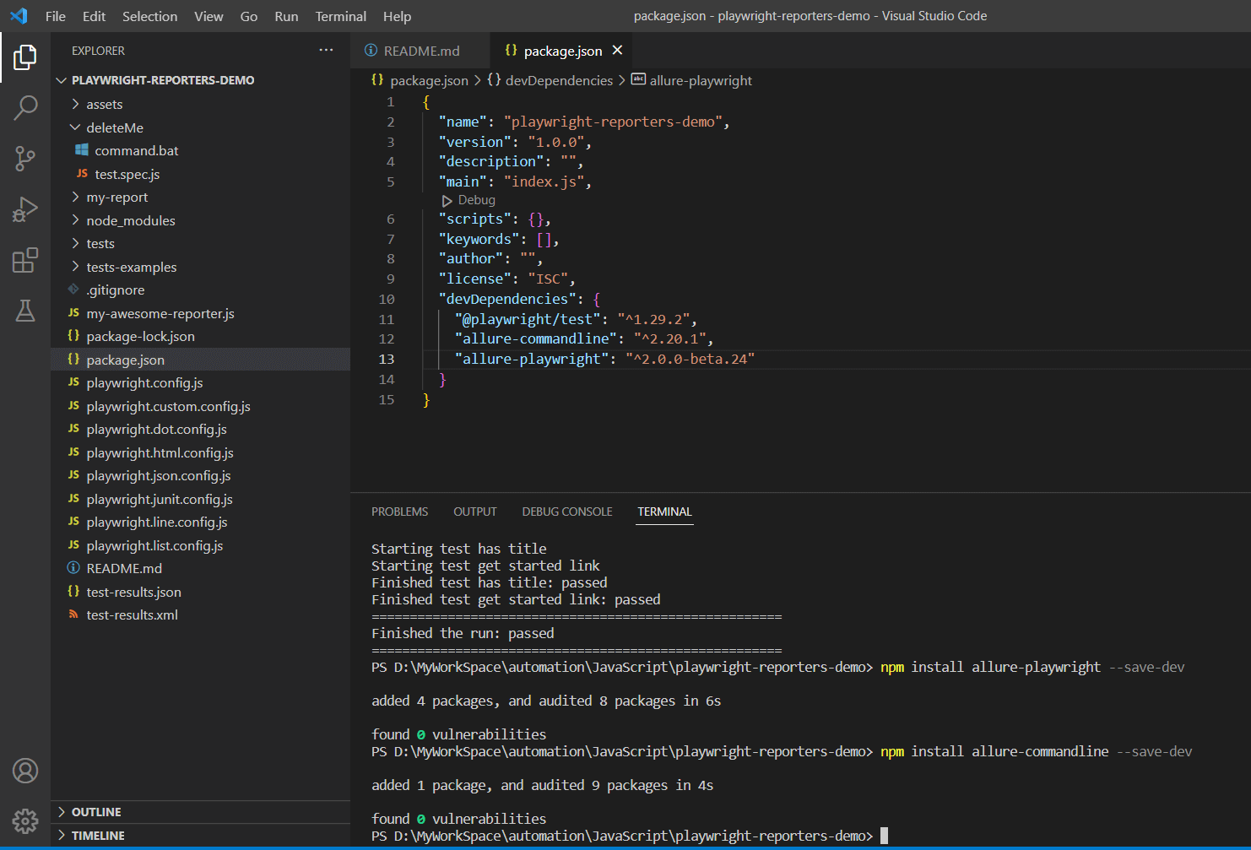Switch to the README.md tab
The height and width of the screenshot is (850, 1251).
(x=420, y=50)
